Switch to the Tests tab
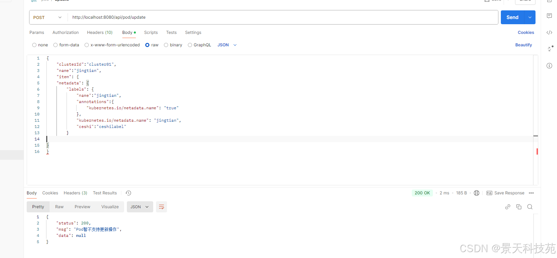Image resolution: width=557 pixels, height=258 pixels. (x=171, y=33)
